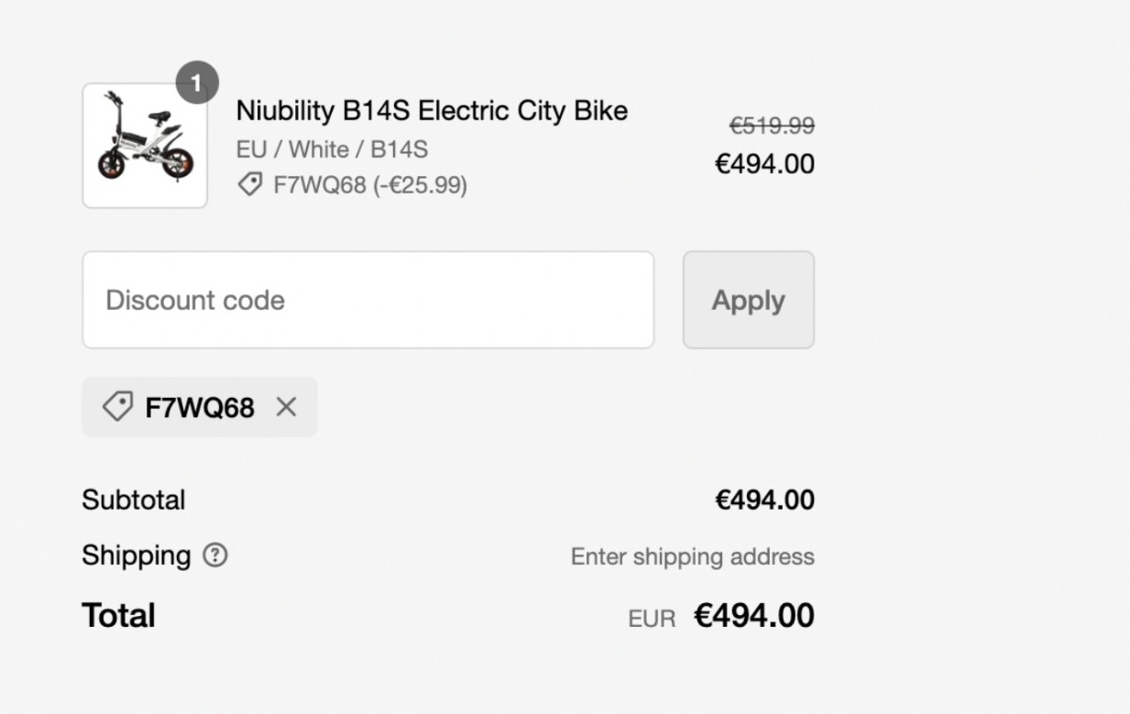
Task: Click the quantity badge showing 1
Action: click(x=200, y=82)
